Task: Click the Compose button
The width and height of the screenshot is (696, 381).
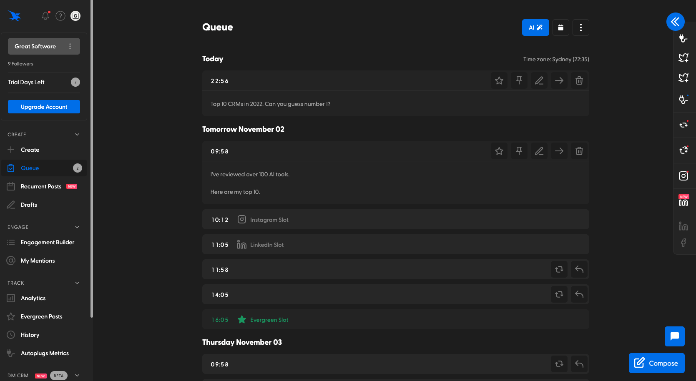Action: 656,363
